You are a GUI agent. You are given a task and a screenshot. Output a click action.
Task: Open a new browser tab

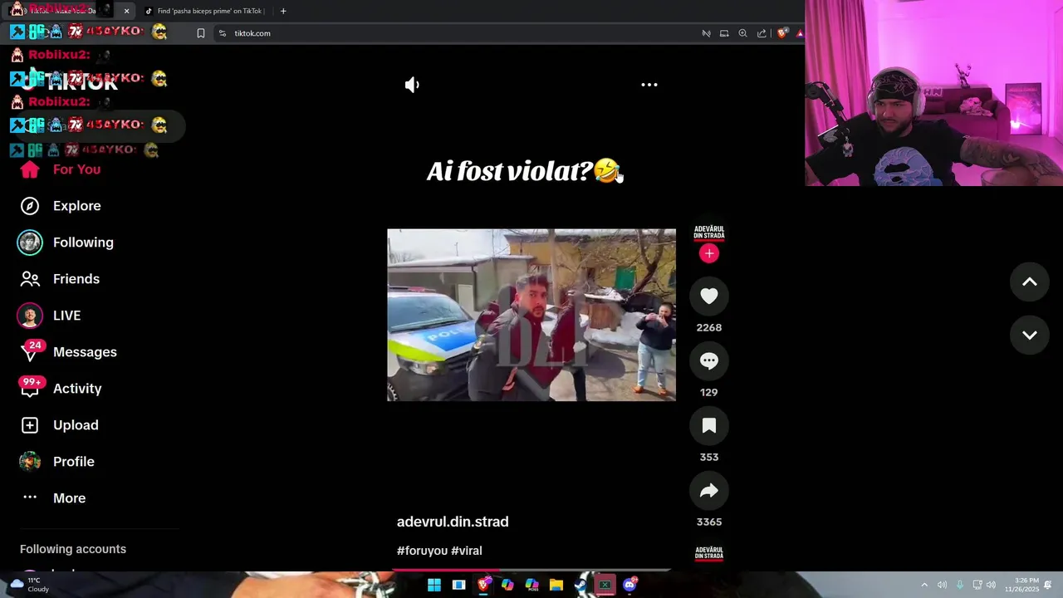coord(283,11)
